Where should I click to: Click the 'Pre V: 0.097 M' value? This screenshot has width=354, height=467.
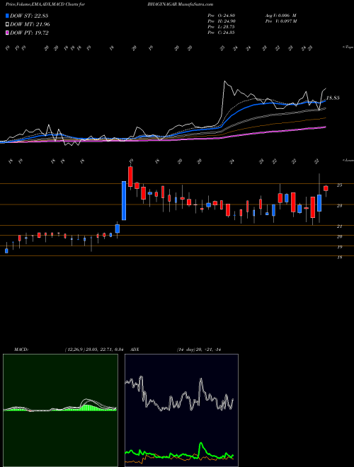click(280, 21)
